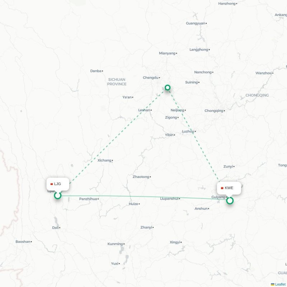
Task: Select the direct LJG to KWE route line
Action: (x=144, y=197)
